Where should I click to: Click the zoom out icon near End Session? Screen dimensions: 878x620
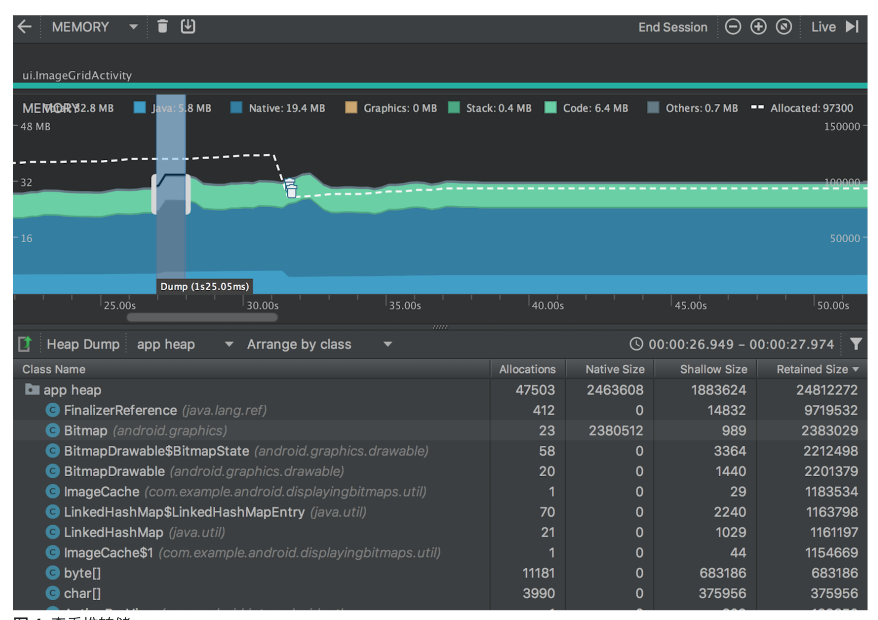[x=733, y=26]
